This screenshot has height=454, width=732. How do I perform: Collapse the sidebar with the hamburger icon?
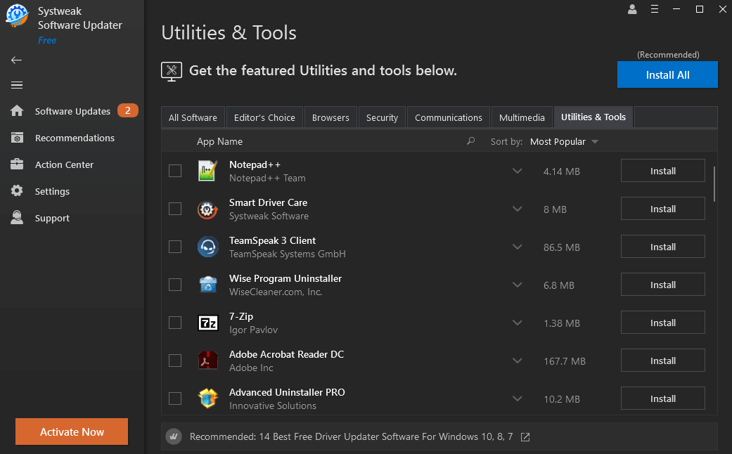(17, 85)
